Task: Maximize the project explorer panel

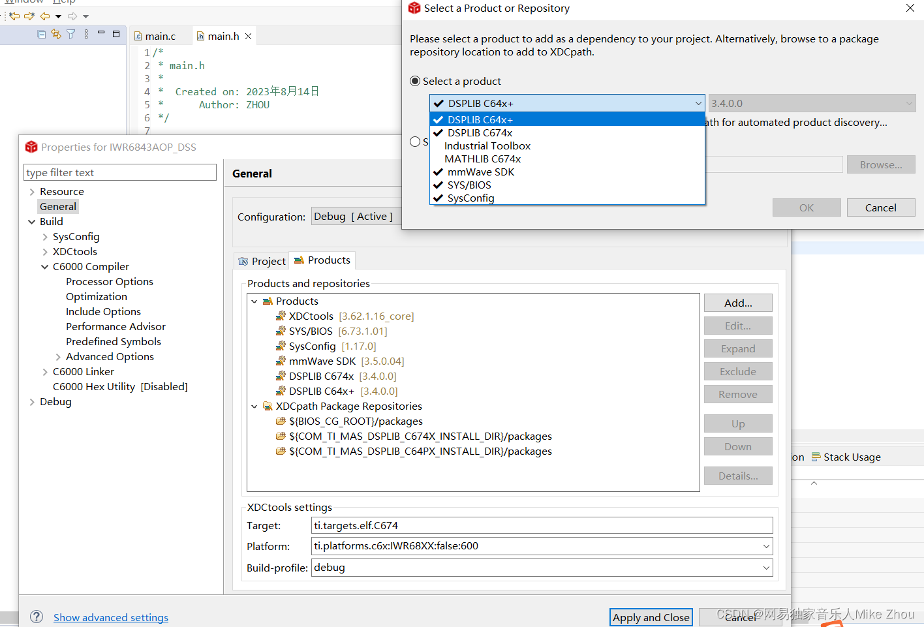Action: pyautogui.click(x=116, y=34)
